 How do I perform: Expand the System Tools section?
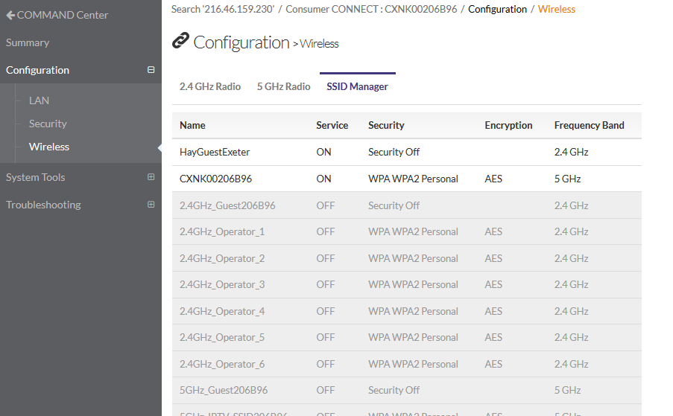pos(151,177)
